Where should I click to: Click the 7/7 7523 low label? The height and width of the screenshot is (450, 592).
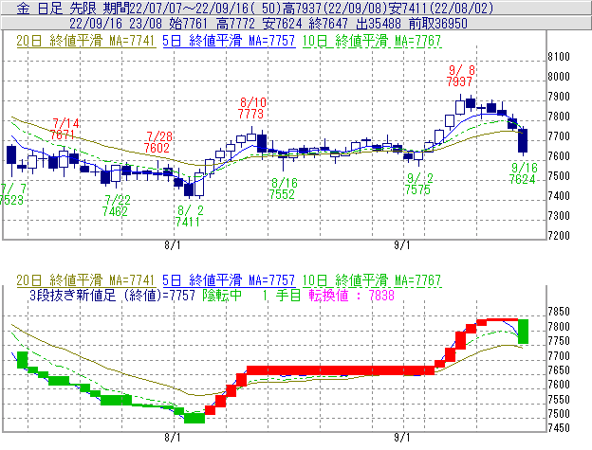(x=12, y=194)
